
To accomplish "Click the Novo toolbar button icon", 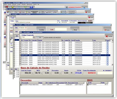I will coord(8,12).
